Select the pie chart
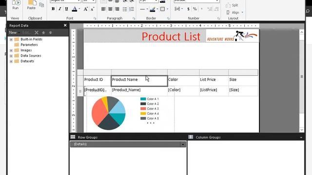312x175 pixels. click(x=108, y=113)
